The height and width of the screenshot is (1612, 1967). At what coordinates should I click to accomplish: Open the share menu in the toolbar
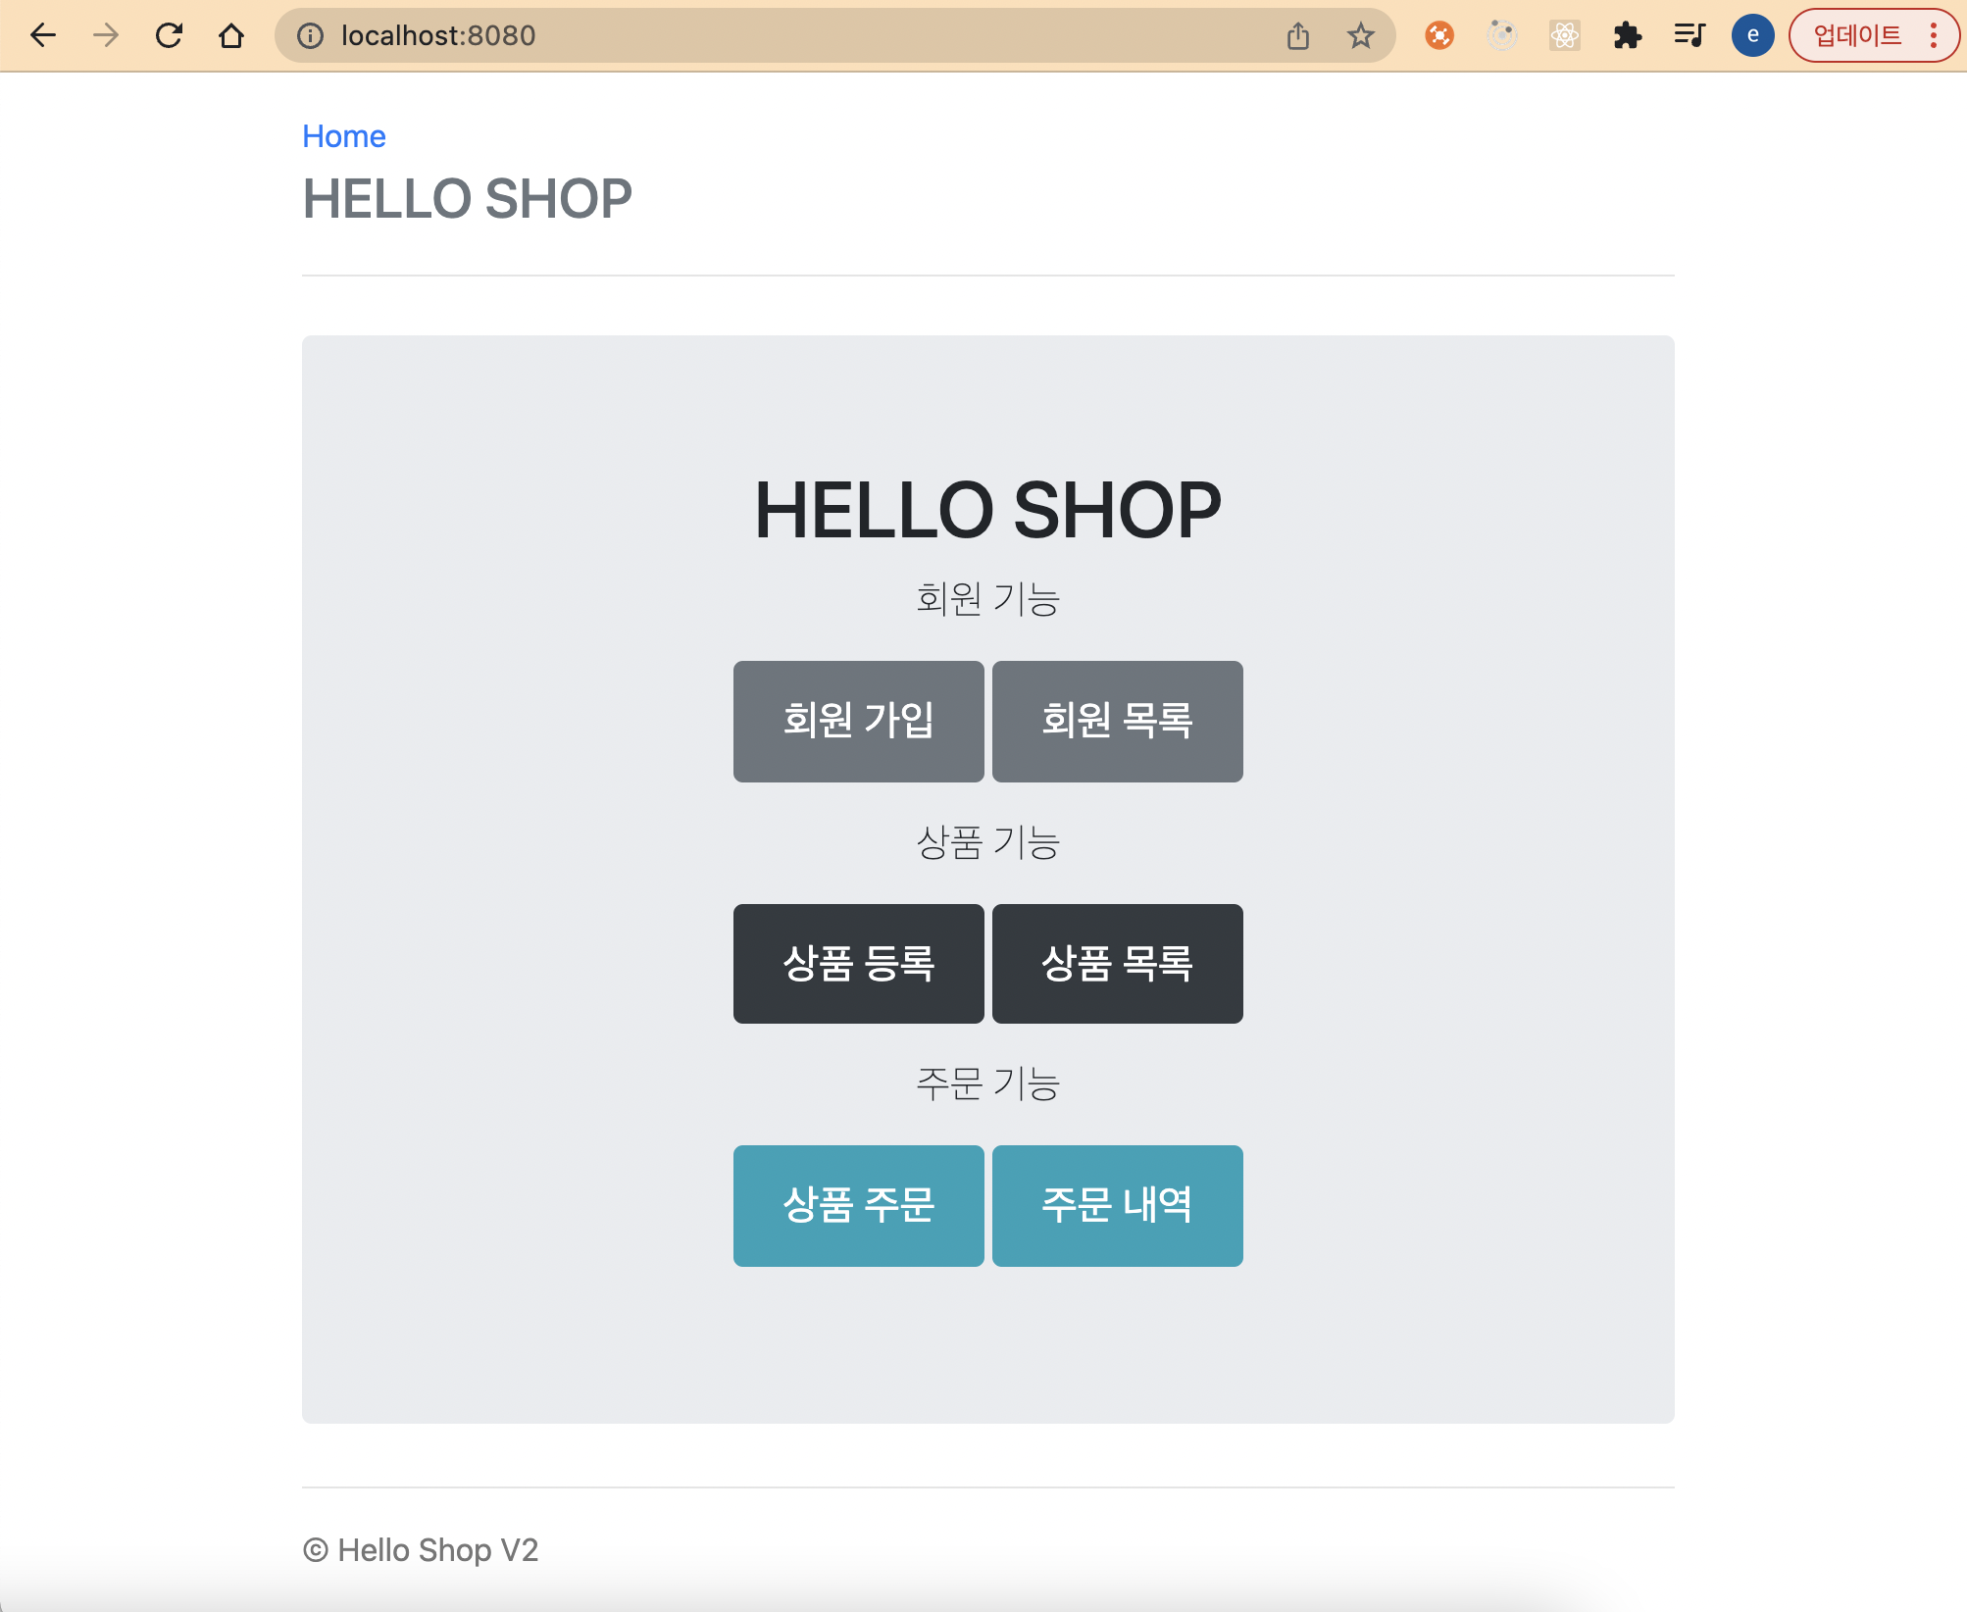(1298, 35)
